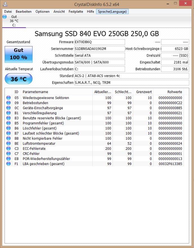Click the CrystalDiskInfo title bar app icon
Image resolution: width=194 pixels, height=248 pixels.
tap(5, 4)
